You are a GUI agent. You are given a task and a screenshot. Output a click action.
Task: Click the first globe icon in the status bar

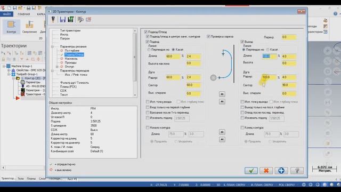coord(304,185)
